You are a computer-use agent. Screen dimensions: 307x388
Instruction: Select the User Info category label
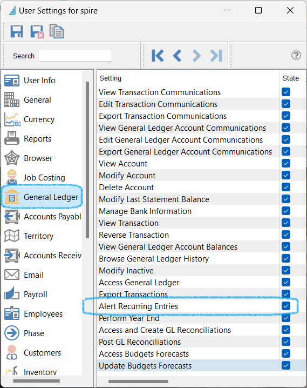pos(39,81)
